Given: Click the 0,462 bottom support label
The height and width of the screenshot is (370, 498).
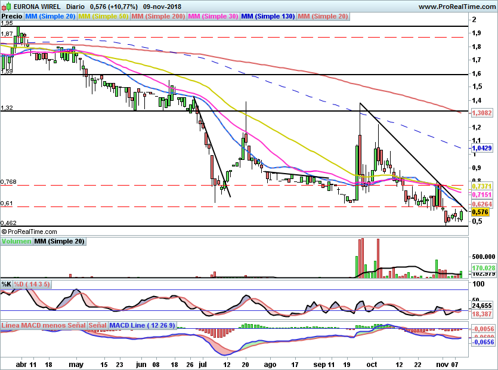Looking at the screenshot, I should pos(8,223).
